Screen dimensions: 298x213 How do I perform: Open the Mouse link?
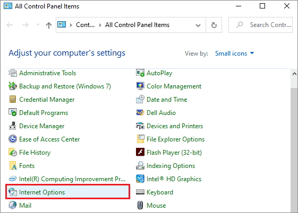(156, 206)
